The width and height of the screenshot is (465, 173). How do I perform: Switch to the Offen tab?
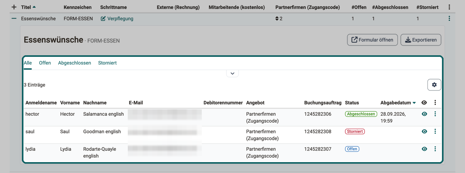(x=45, y=63)
